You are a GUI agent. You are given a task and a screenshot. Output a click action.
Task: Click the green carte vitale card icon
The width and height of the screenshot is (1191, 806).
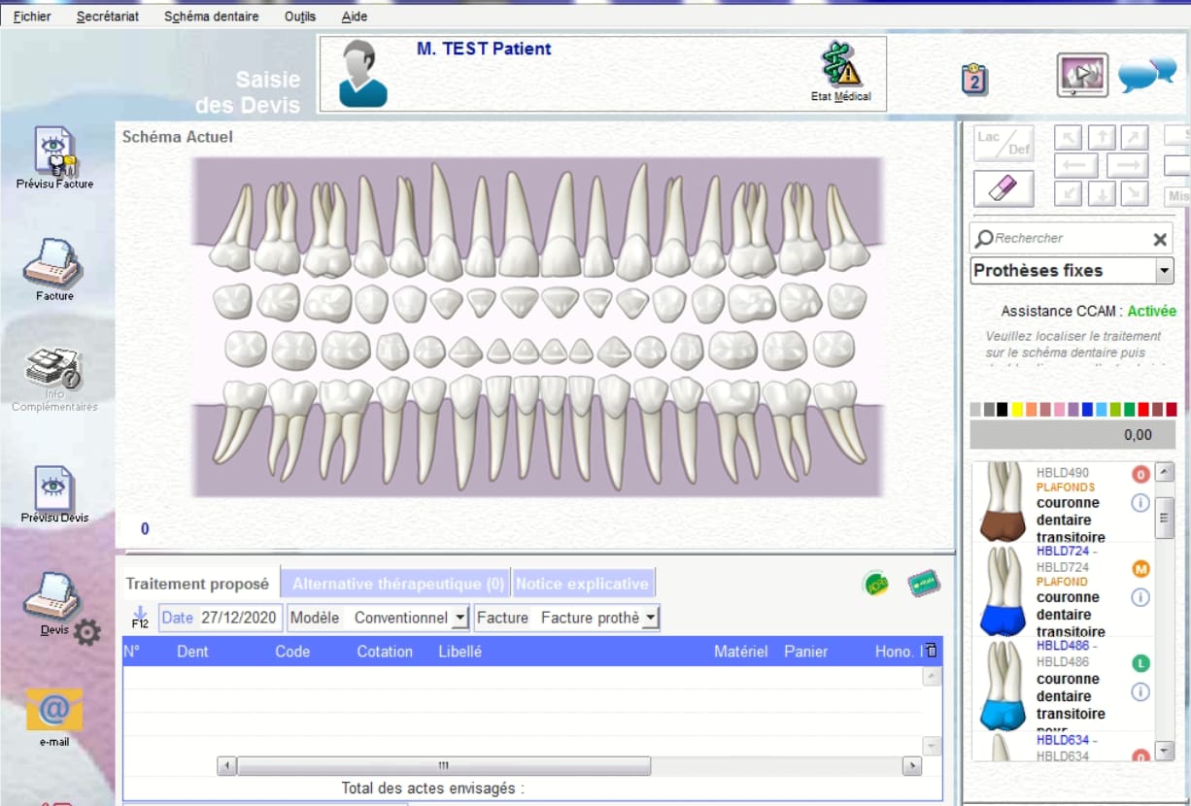[922, 584]
